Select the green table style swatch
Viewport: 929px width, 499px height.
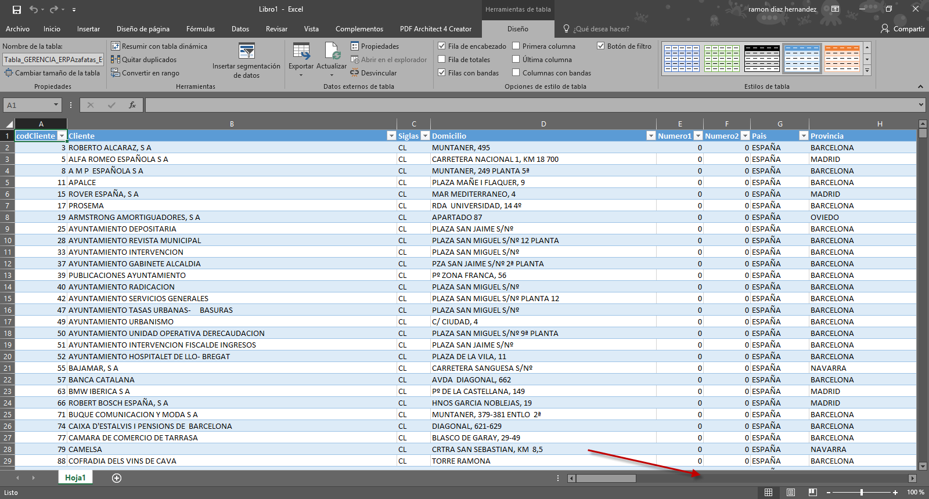(722, 58)
